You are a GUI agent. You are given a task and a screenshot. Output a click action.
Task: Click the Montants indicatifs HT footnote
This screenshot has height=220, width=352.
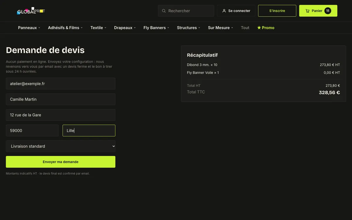click(48, 174)
